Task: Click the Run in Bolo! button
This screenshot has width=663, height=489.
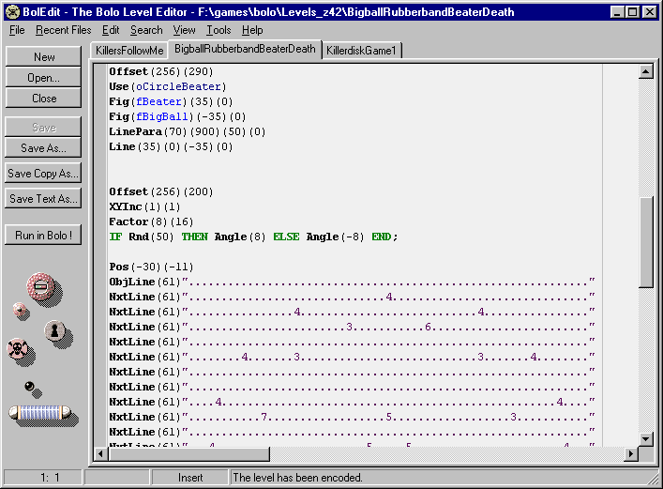Action: coord(43,235)
